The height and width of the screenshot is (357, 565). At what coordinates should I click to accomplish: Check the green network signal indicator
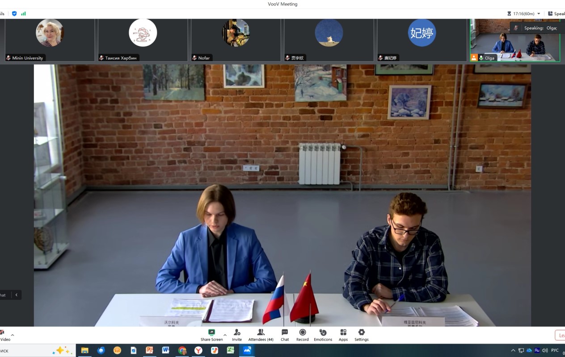pyautogui.click(x=23, y=13)
